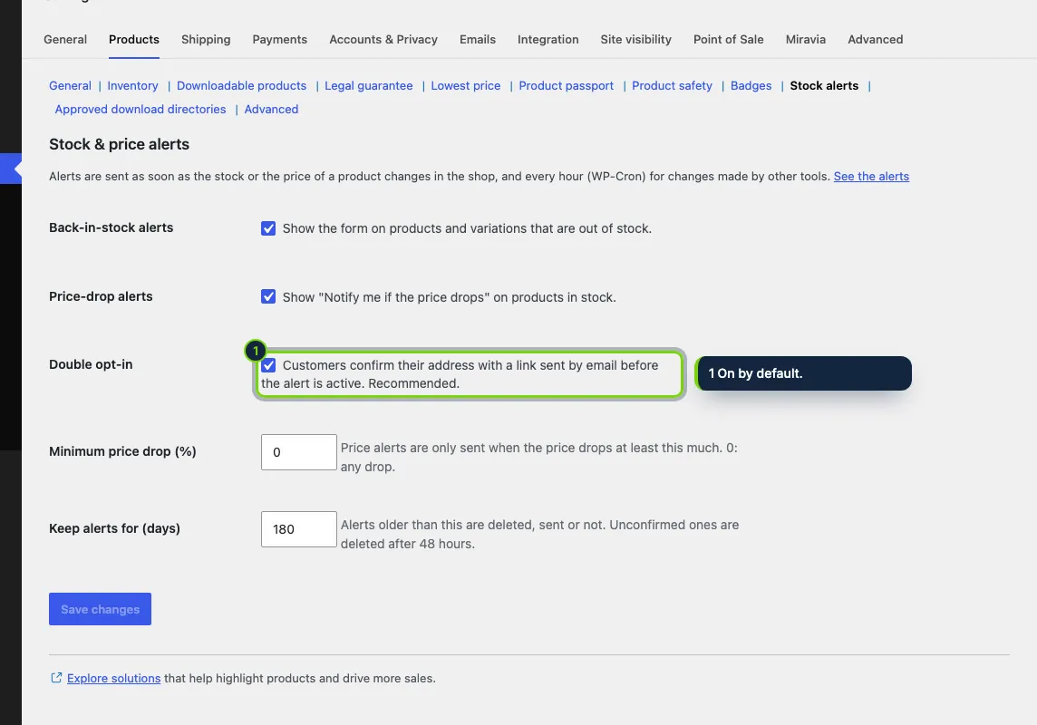Click the 'Price-drop alerts' label
This screenshot has height=725, width=1037.
tap(101, 296)
